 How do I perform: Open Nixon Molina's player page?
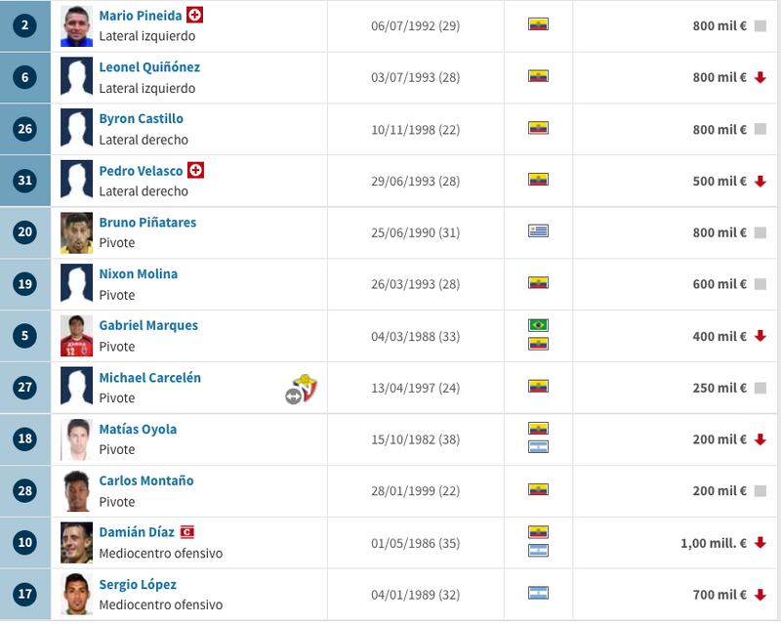click(x=139, y=273)
